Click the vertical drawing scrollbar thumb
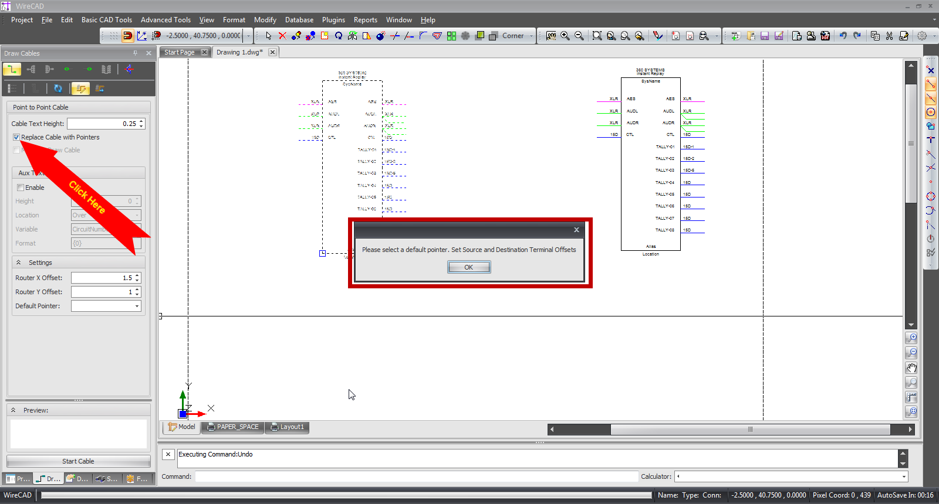Screen dimensions: 939x504 (911, 144)
